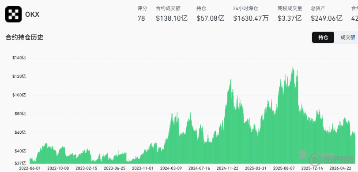Screen dimensions: 358x172
Task: Click the 2024-03-09 x-axis date
Action: tap(171, 168)
